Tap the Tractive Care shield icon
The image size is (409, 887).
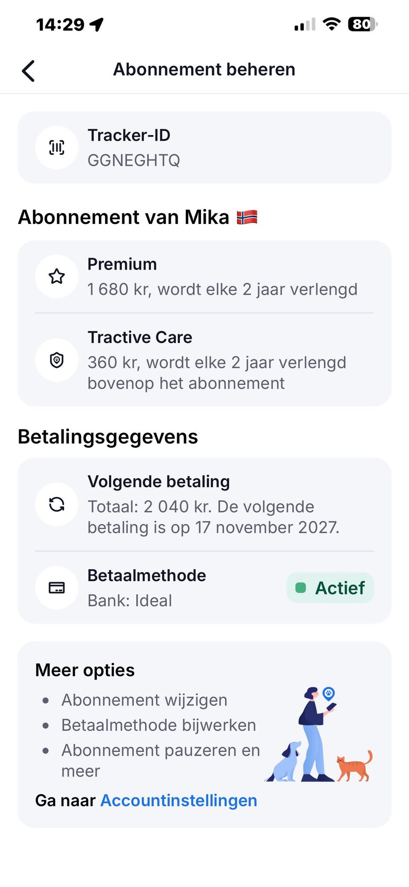[57, 360]
